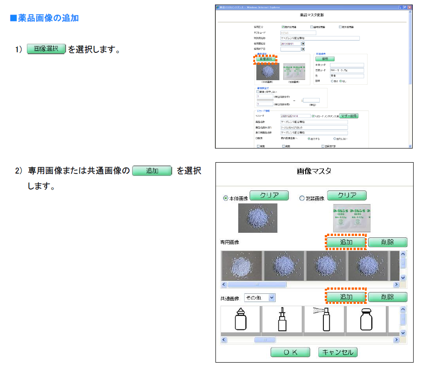Pick the vial bottle common image
The image size is (425, 369).
click(x=365, y=320)
